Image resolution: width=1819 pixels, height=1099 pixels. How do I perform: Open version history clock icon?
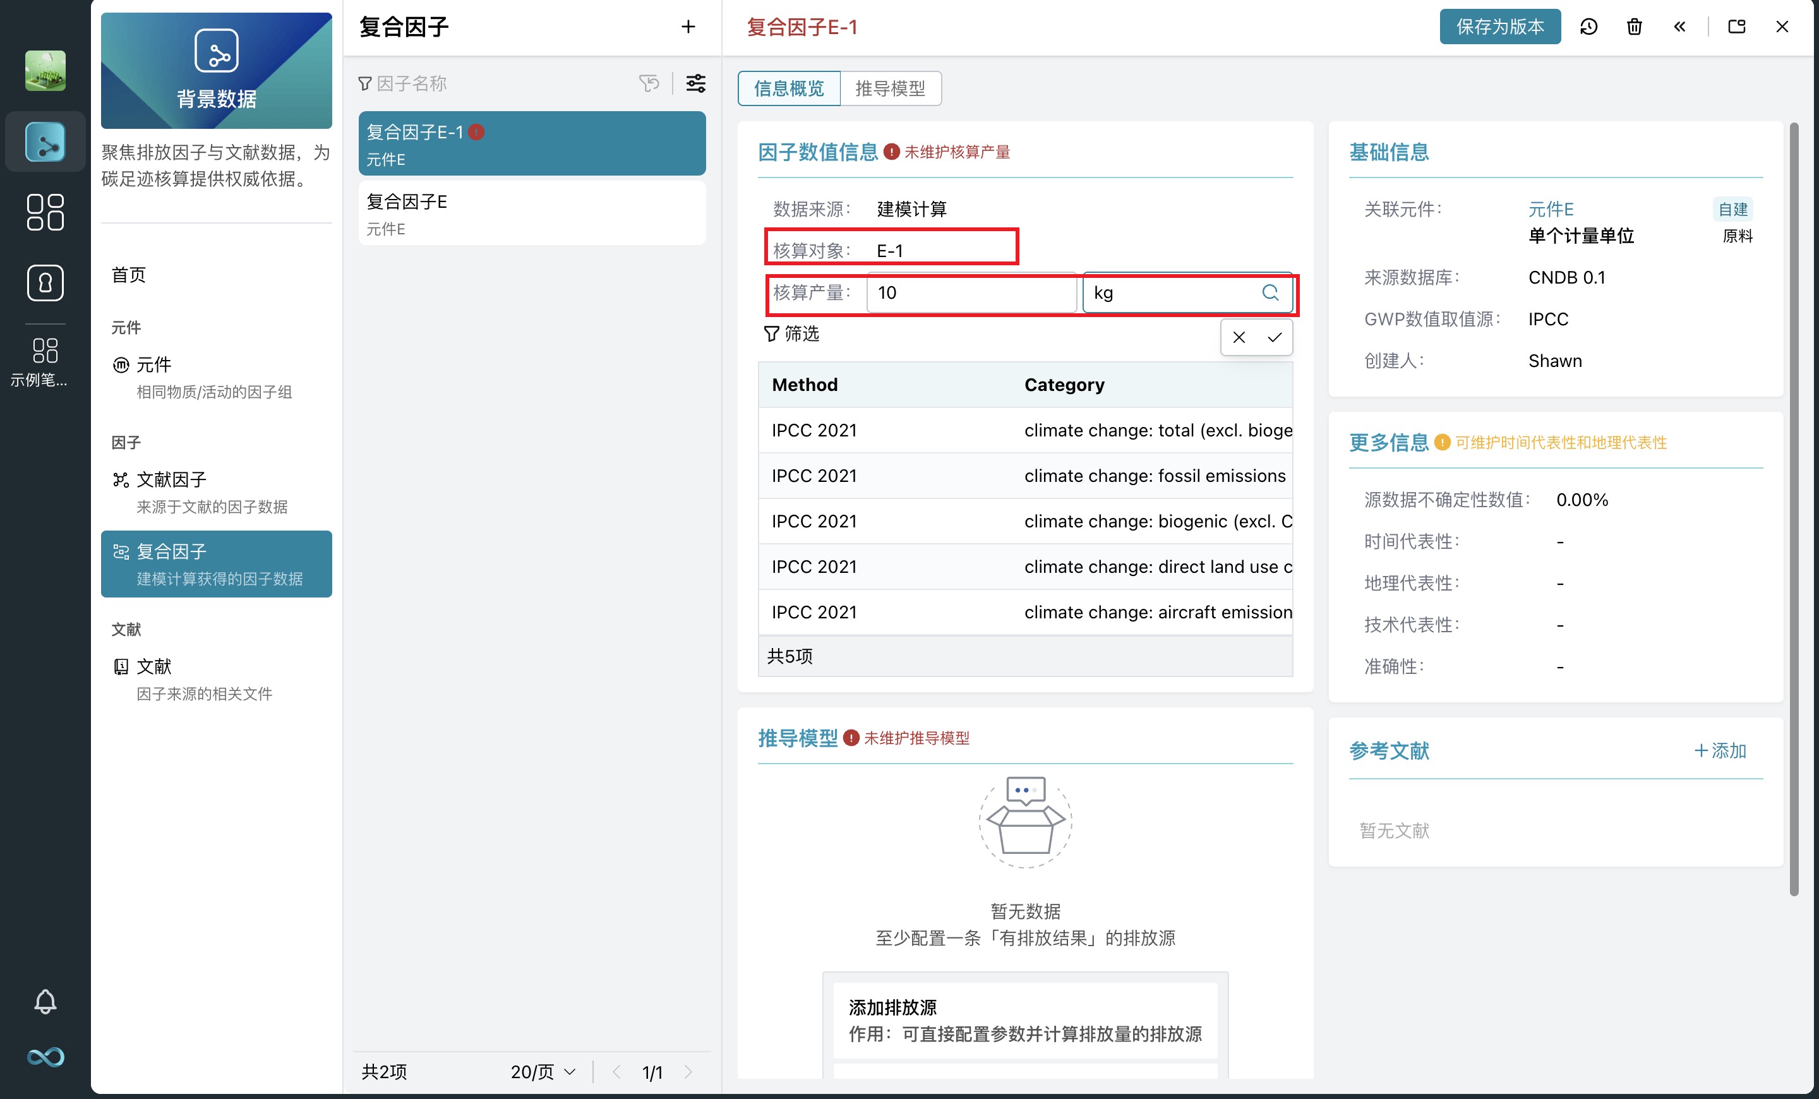pos(1588,27)
